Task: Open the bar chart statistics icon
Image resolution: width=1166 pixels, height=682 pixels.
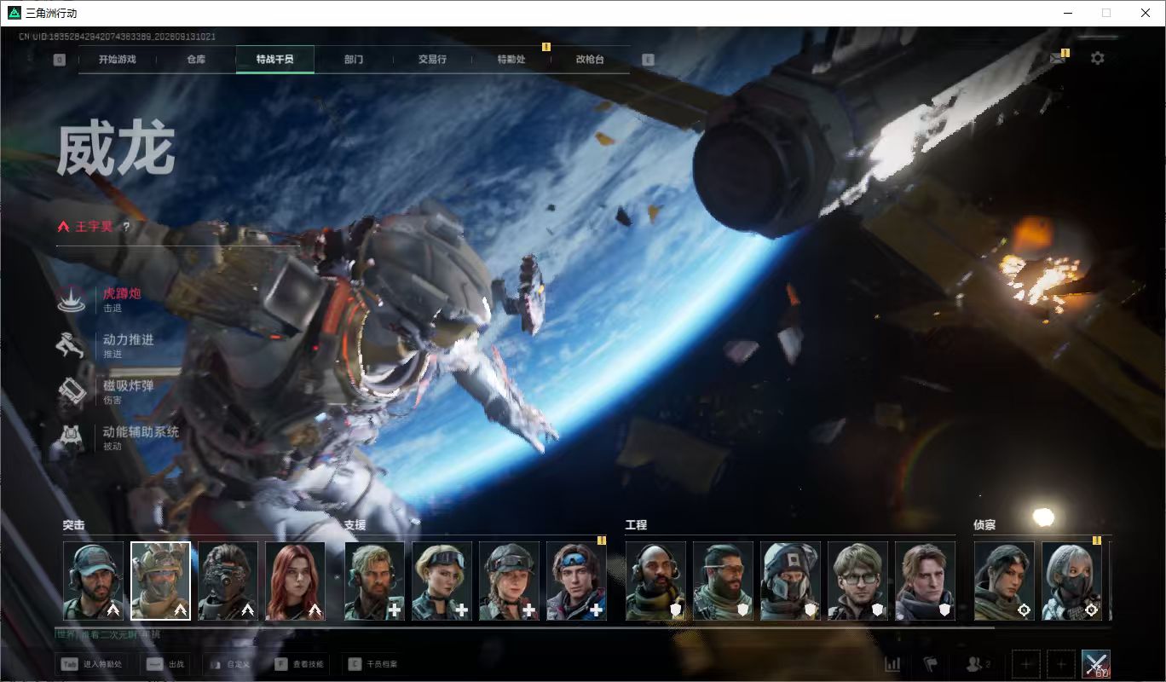Action: click(x=892, y=664)
